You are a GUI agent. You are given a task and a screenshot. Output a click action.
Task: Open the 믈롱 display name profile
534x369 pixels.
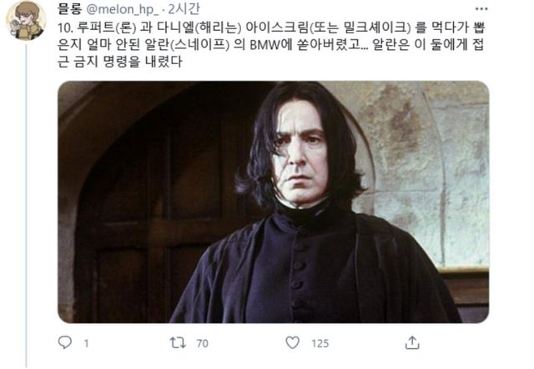pyautogui.click(x=69, y=9)
